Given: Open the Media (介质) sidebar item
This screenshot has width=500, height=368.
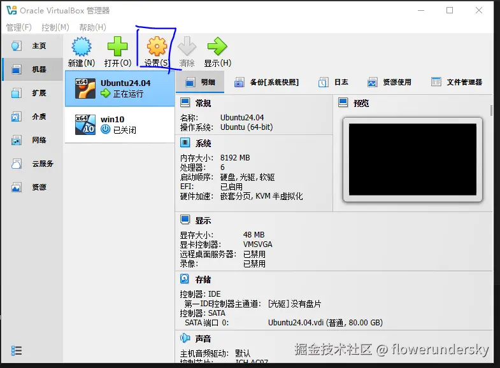Looking at the screenshot, I should pos(32,117).
